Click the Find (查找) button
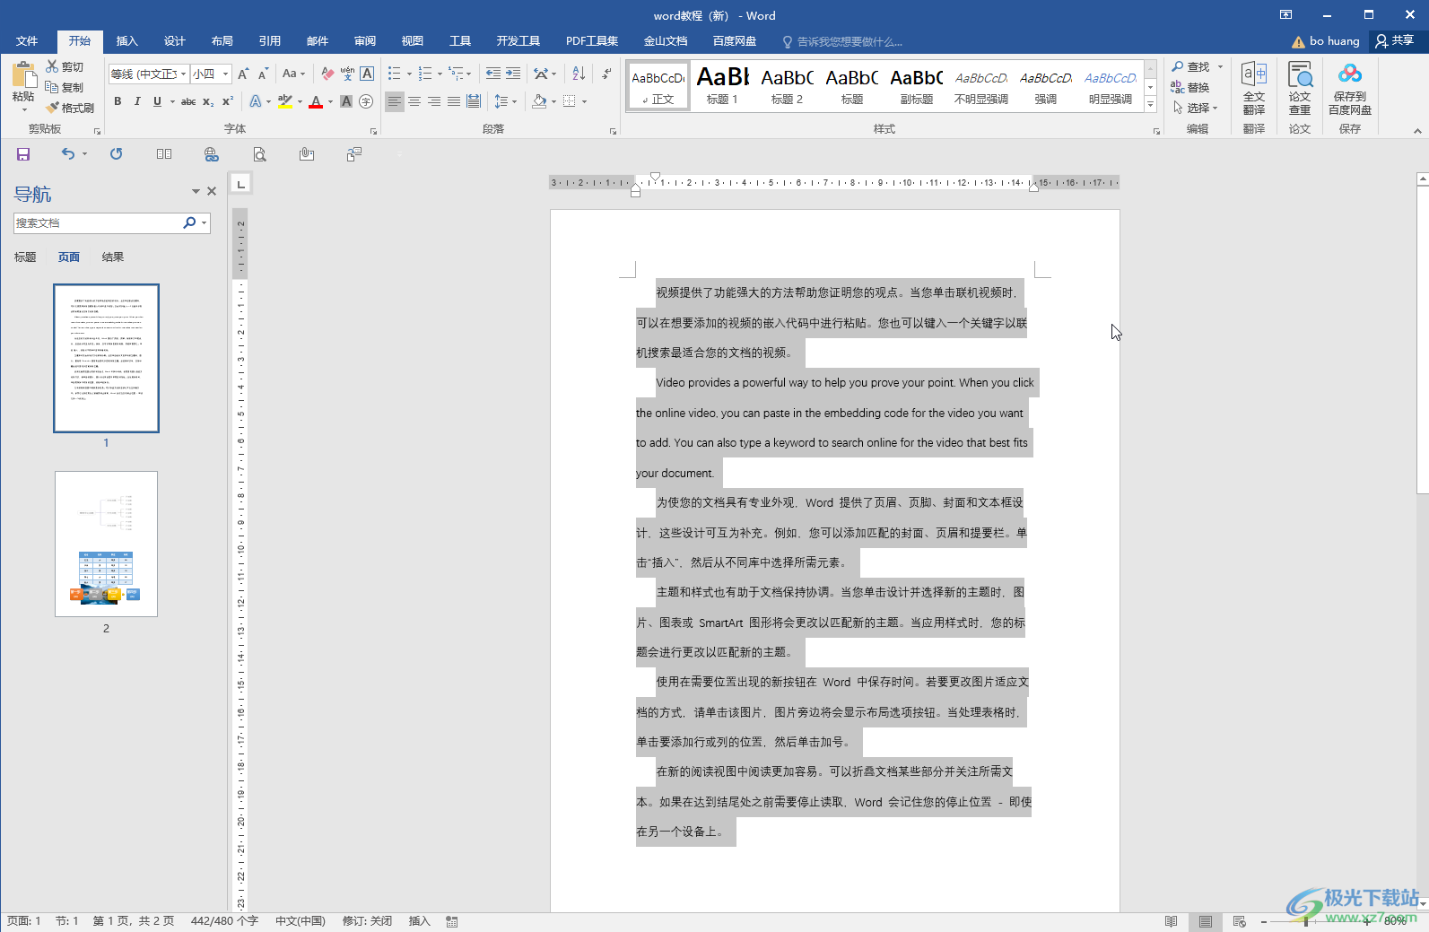1429x932 pixels. click(x=1191, y=66)
